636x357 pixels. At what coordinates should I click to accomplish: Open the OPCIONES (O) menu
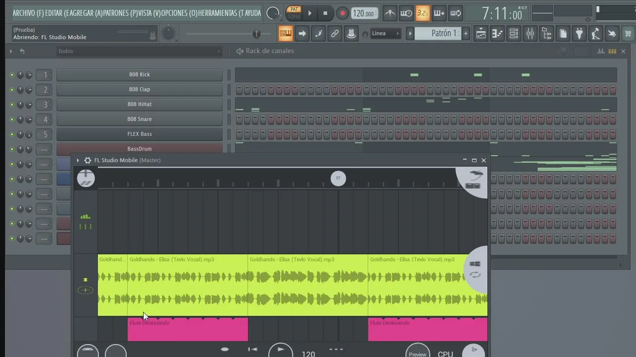point(179,13)
